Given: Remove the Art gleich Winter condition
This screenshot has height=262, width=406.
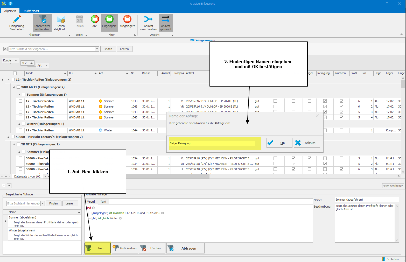Looking at the screenshot, I should click(120, 218).
